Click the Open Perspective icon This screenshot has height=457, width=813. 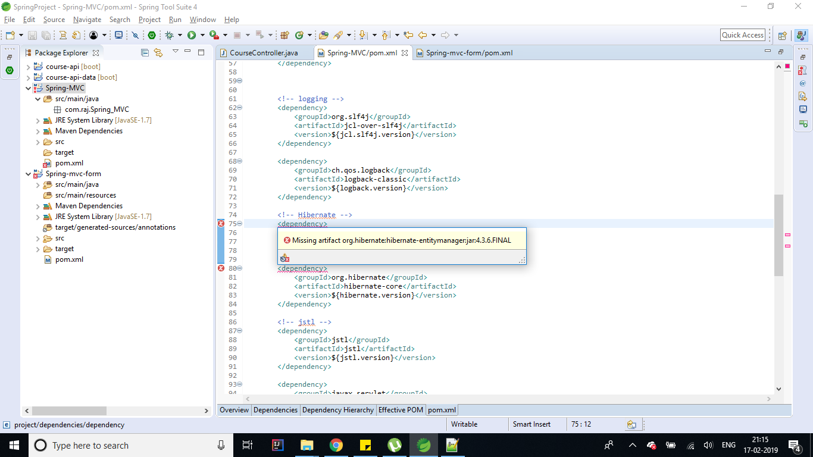tap(783, 36)
